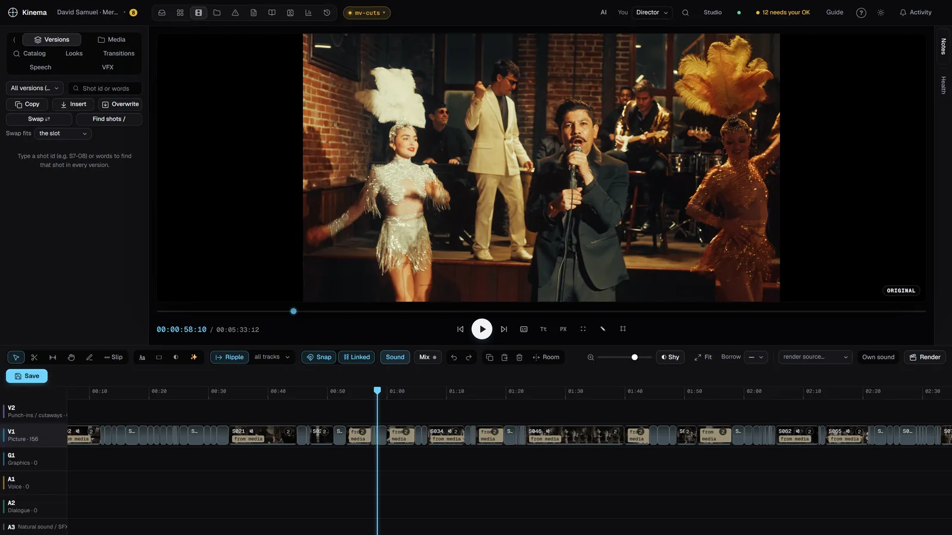Click the search magnifier in header

(685, 12)
